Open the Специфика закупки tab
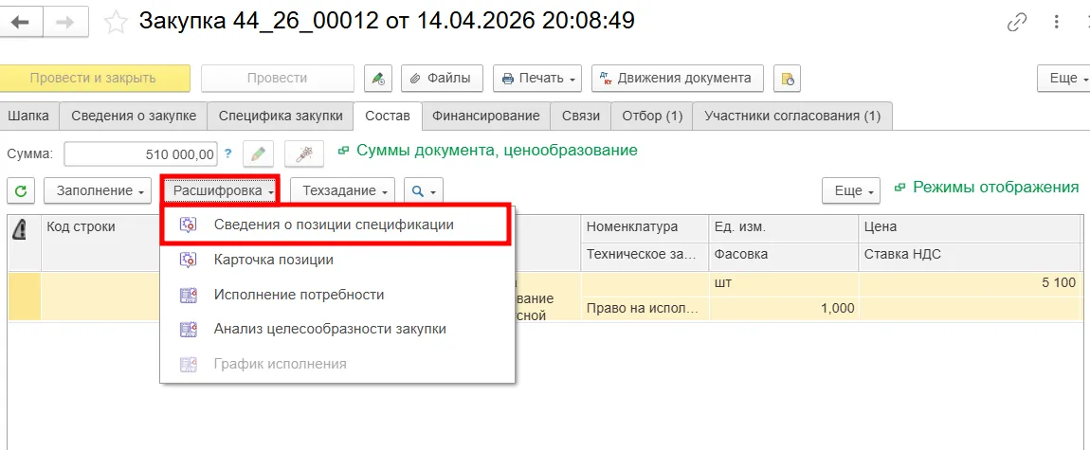 [x=281, y=116]
